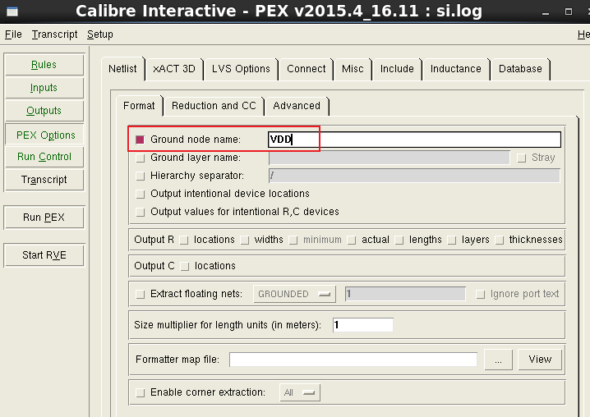The image size is (590, 417).
Task: Focus the Formatter map file input field
Action: click(353, 360)
